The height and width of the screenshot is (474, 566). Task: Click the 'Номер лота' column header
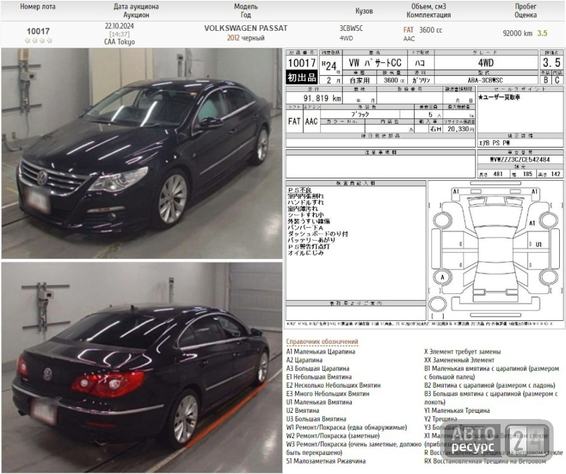tap(38, 7)
